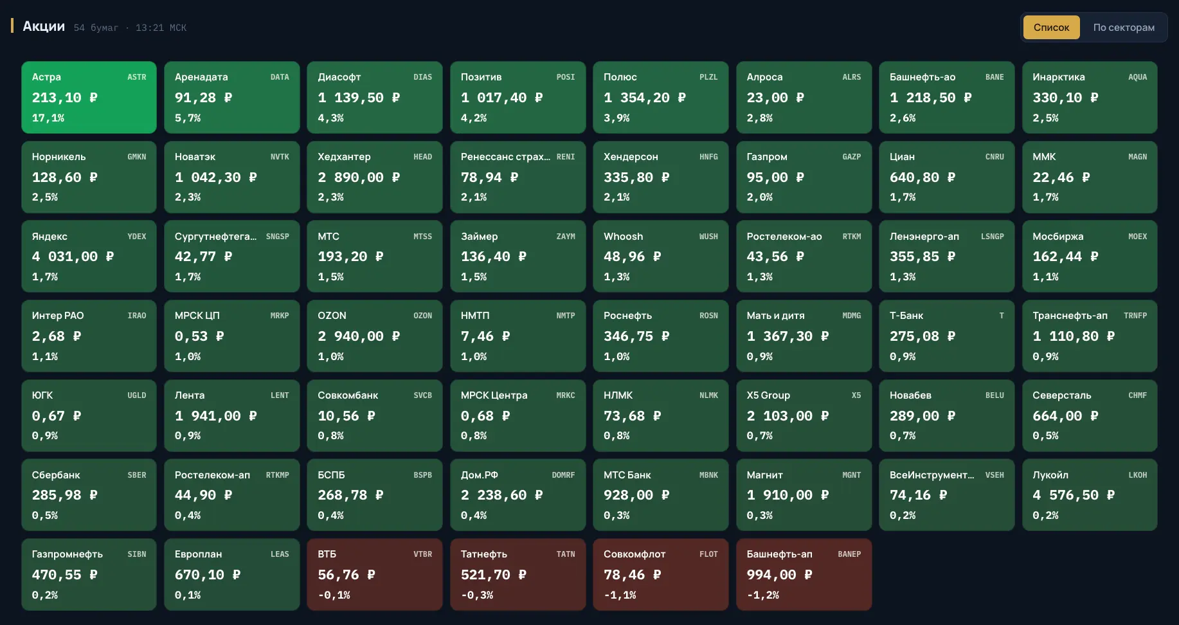Open the Хедхантер HEAD stock card
Screen dimensions: 1179x625
375,177
